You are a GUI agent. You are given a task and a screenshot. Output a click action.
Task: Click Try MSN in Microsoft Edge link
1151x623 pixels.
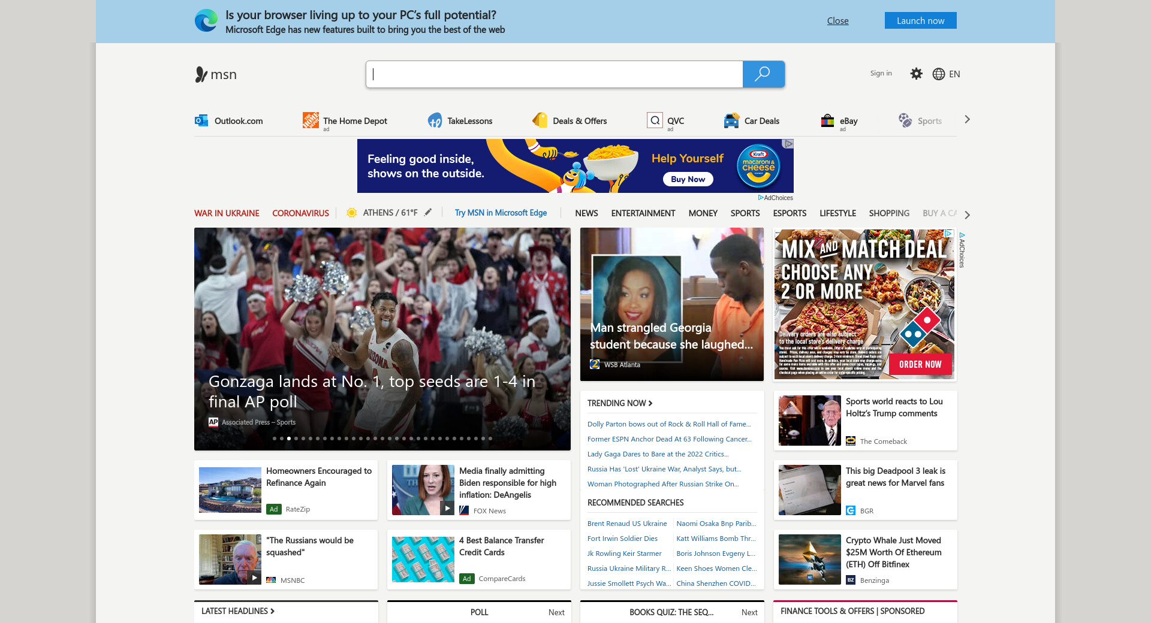coord(501,213)
